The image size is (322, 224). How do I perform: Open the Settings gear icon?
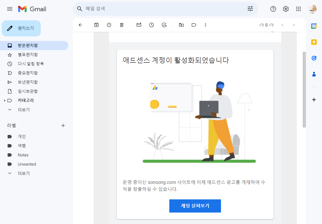(286, 9)
